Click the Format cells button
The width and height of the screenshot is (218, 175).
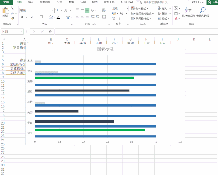163,18
